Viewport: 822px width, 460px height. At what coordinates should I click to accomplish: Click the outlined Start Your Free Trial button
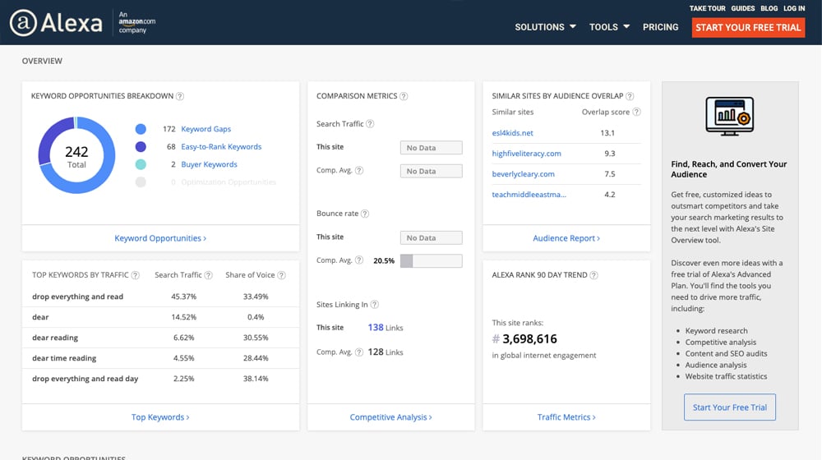[730, 407]
